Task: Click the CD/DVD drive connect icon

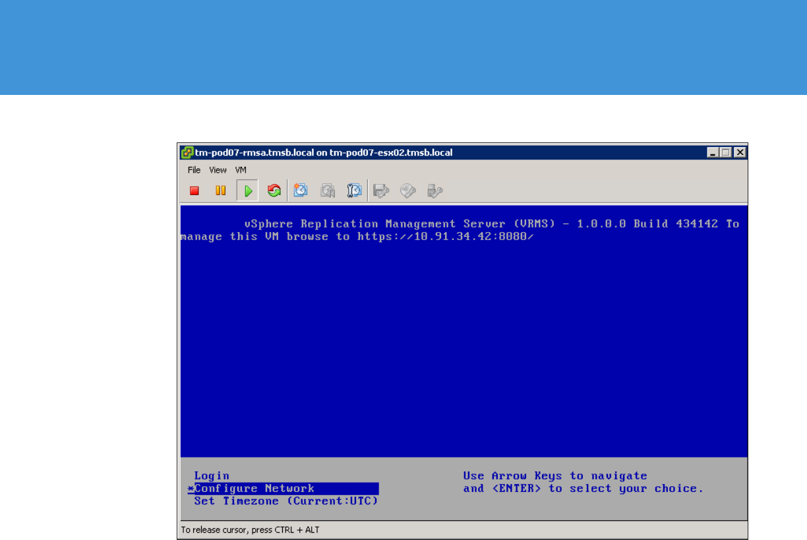Action: [408, 191]
